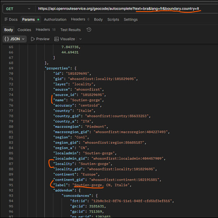The height and width of the screenshot is (218, 218).
Task: Click the label value on line 91
Action: [102, 185]
